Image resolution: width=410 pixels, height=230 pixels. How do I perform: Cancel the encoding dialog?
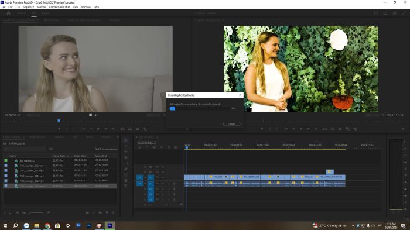[231, 124]
